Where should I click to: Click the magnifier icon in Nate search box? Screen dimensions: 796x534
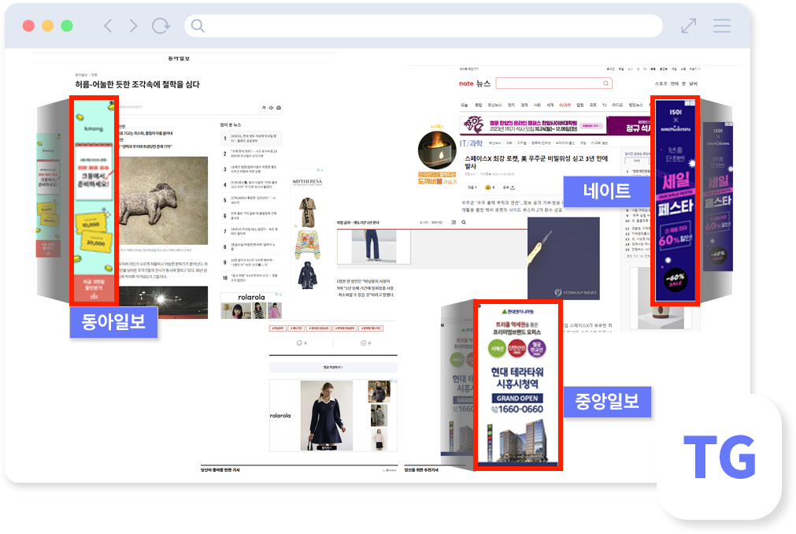click(x=605, y=83)
